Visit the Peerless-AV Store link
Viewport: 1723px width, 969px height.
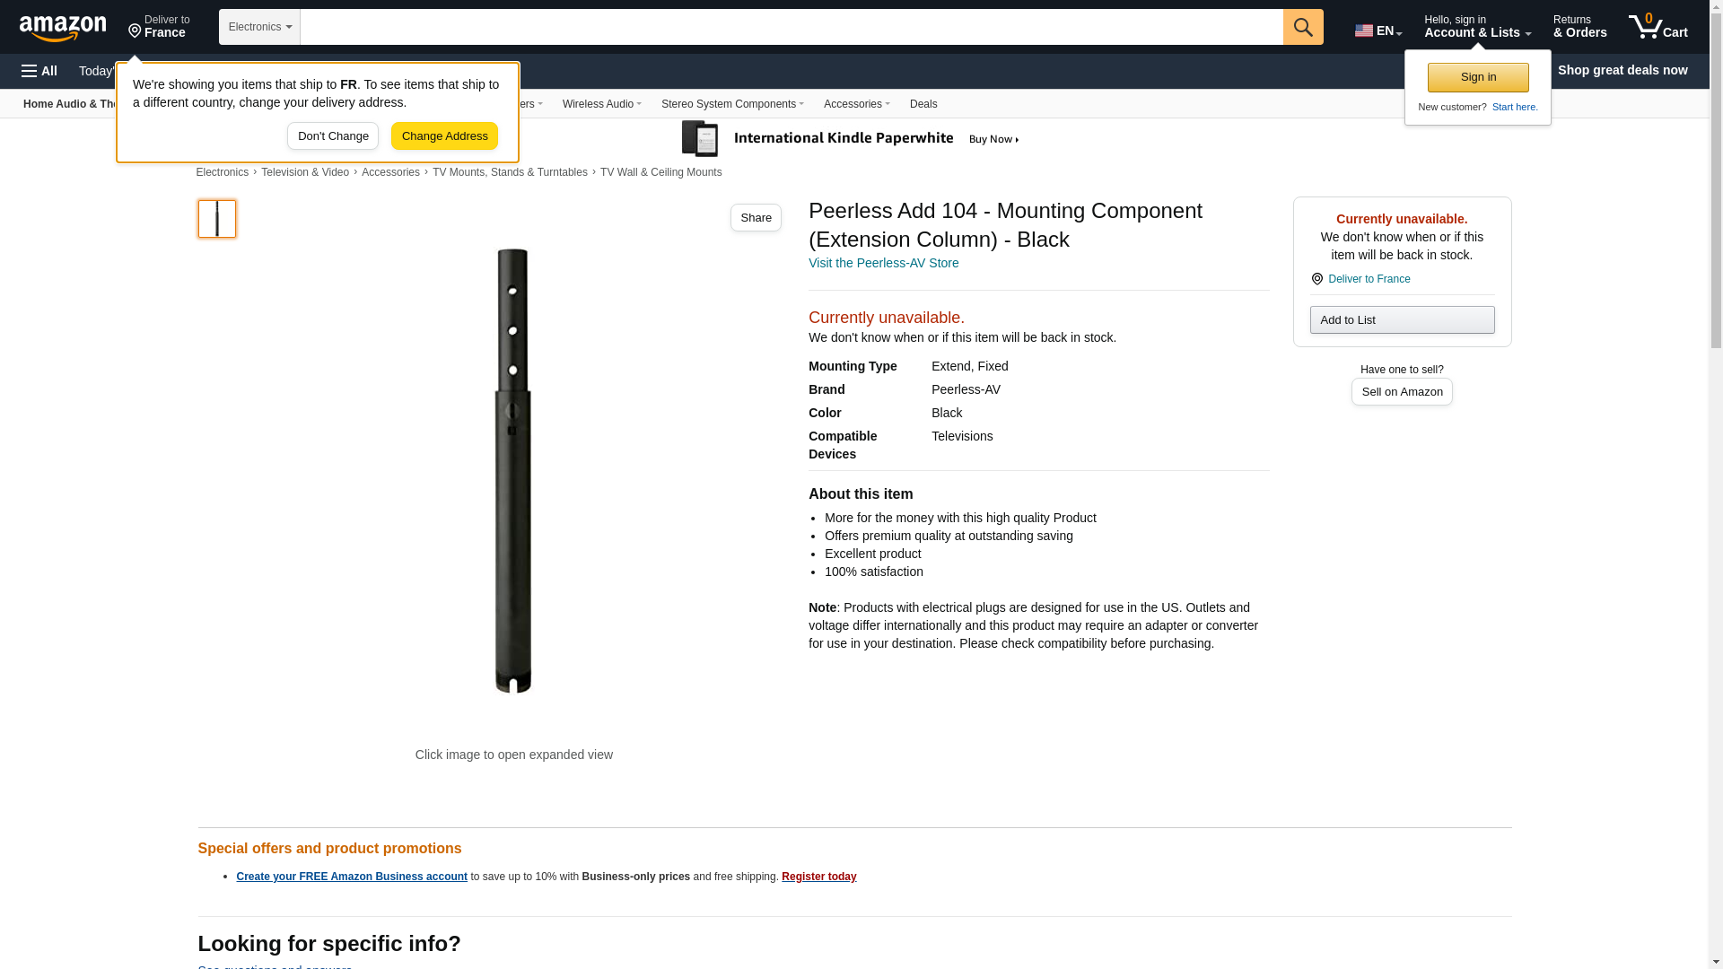point(883,263)
